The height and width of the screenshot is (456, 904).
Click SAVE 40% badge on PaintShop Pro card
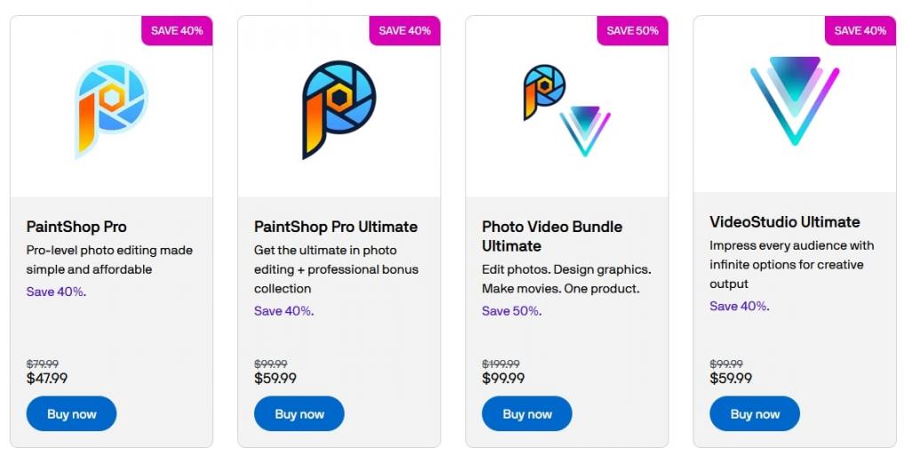177,30
